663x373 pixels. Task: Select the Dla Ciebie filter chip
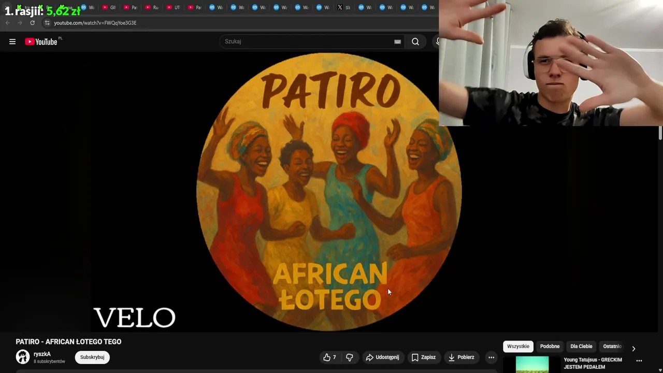(581, 347)
